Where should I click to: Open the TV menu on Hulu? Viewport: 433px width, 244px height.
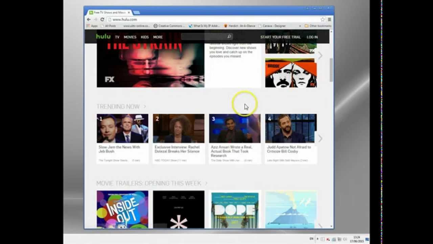click(x=117, y=37)
